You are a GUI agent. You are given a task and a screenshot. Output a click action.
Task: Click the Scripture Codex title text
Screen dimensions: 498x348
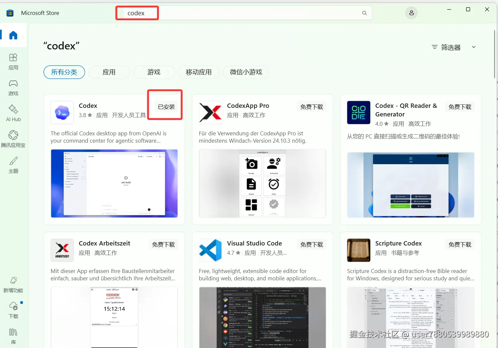coord(399,244)
